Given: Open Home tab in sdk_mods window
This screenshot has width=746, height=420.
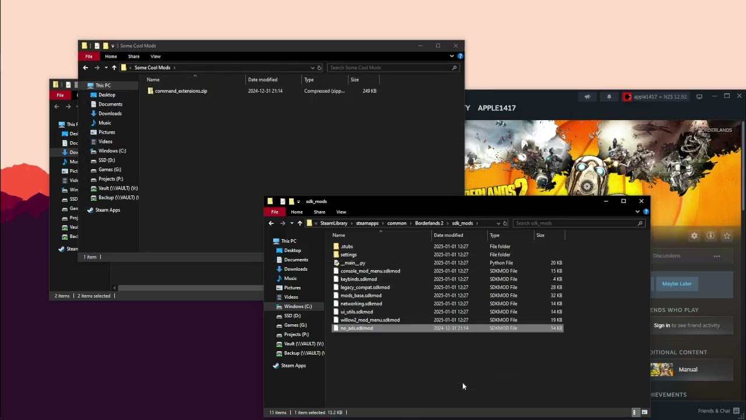Looking at the screenshot, I should [297, 212].
